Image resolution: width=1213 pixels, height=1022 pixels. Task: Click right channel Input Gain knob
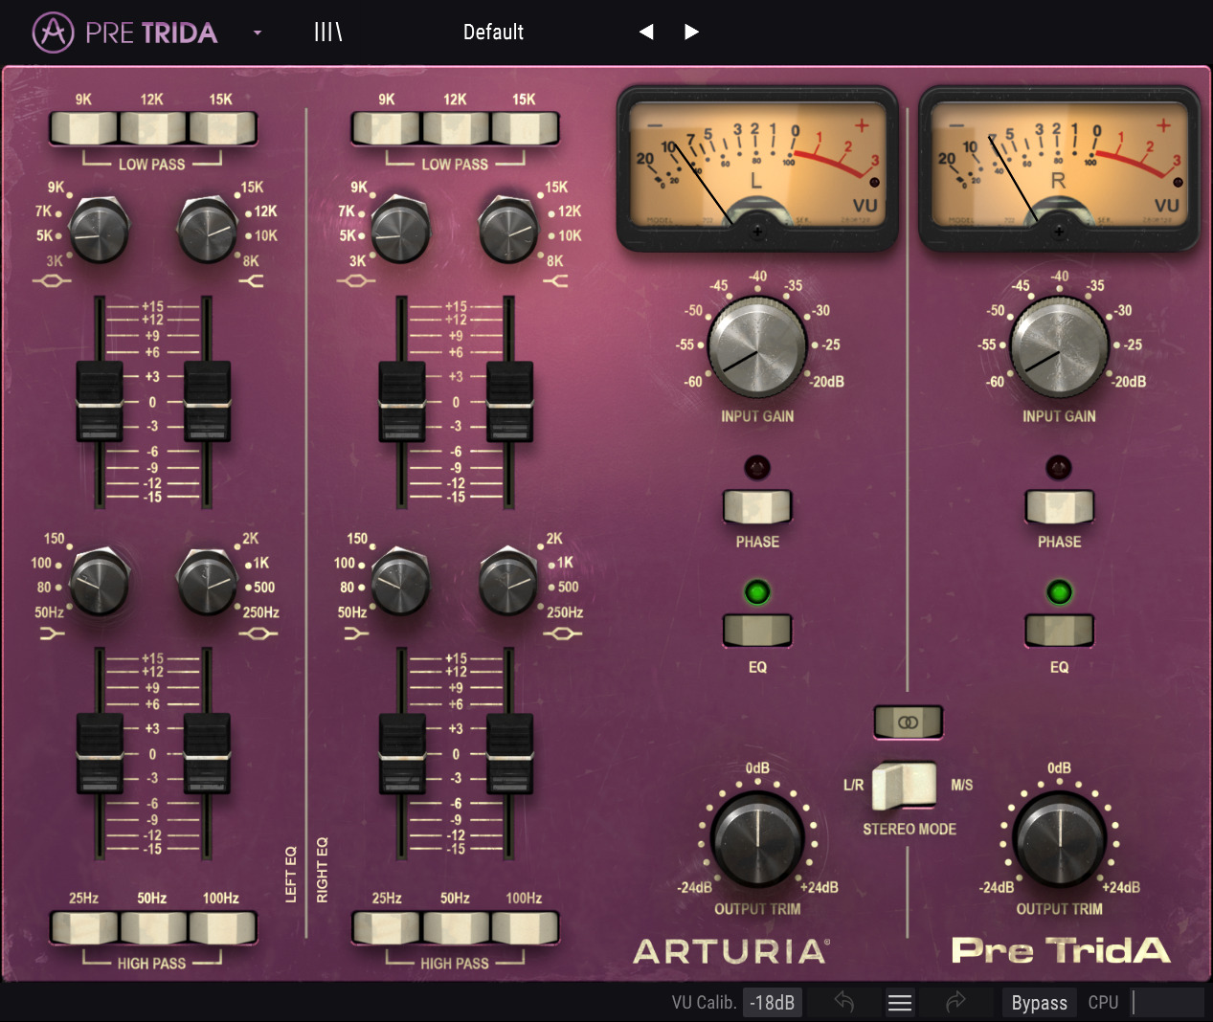tap(1059, 346)
